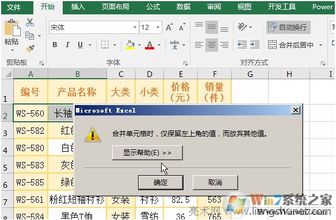This screenshot has height=220, width=336.
Task: Select Middle Align icon
Action: pos(212,27)
